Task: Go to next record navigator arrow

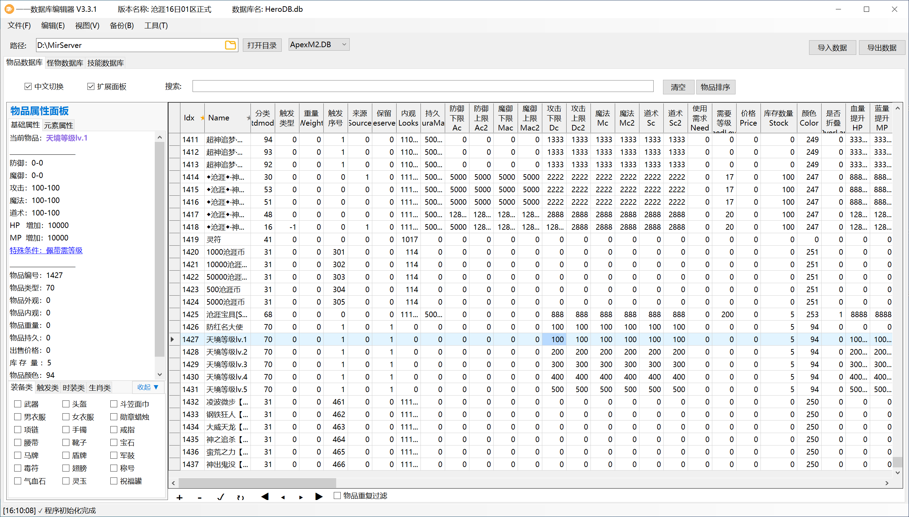Action: [x=301, y=498]
